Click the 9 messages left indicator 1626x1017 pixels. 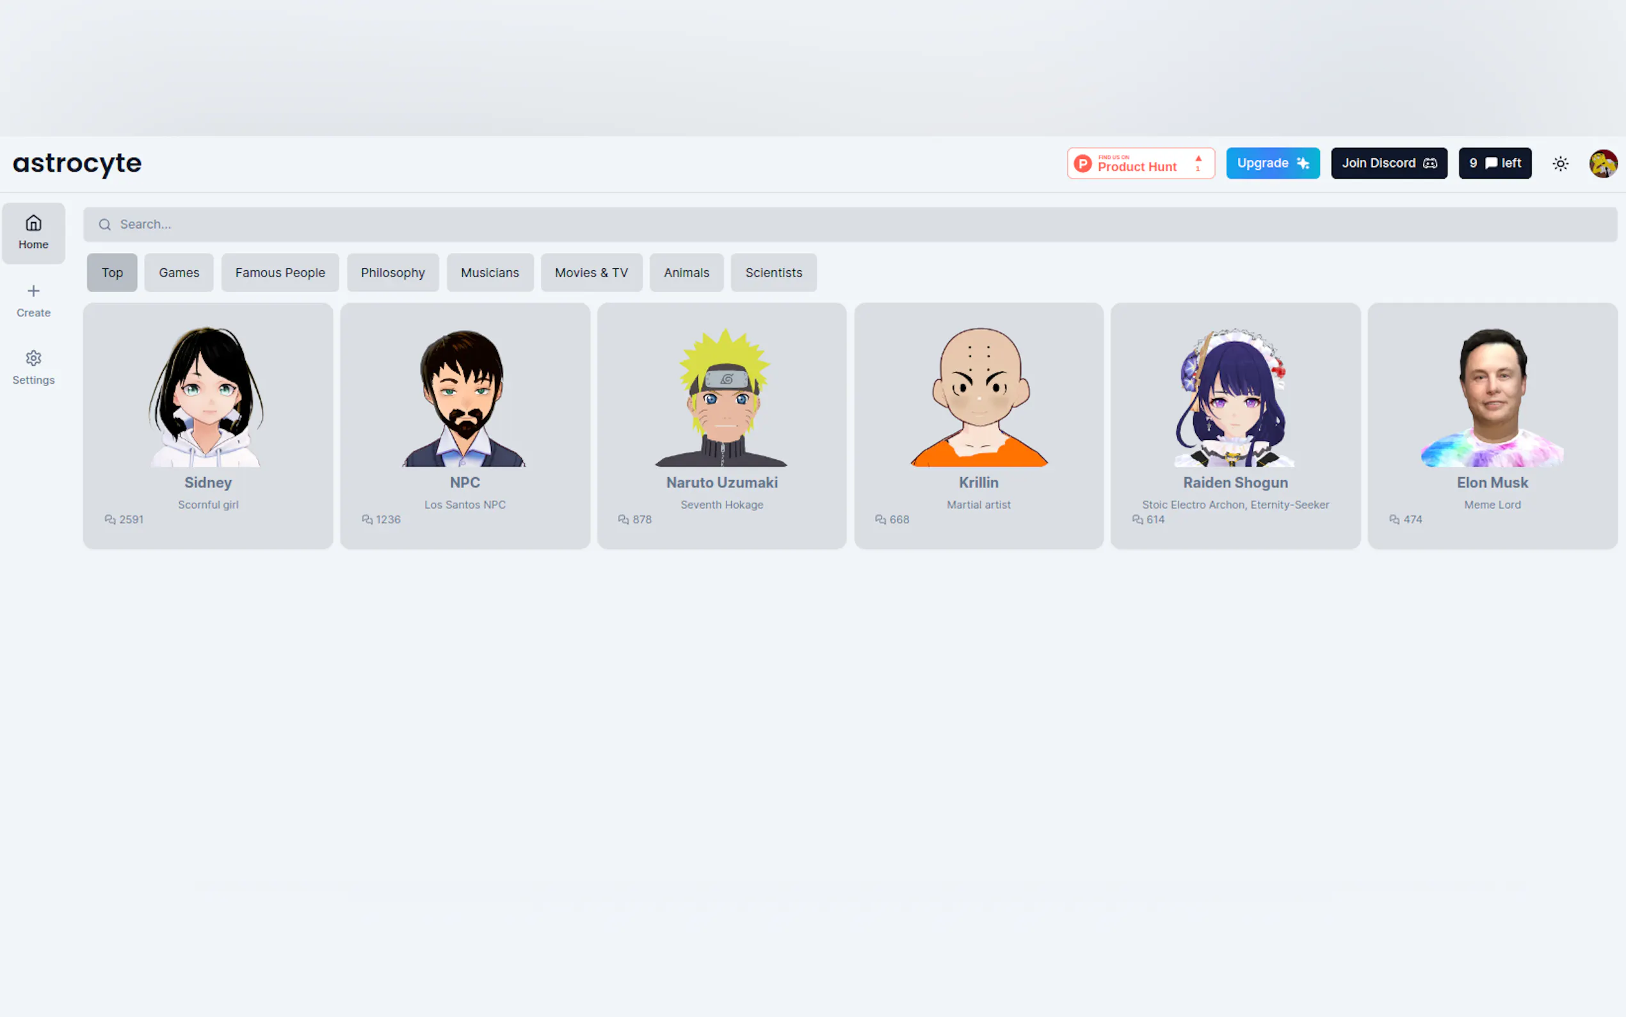coord(1494,163)
